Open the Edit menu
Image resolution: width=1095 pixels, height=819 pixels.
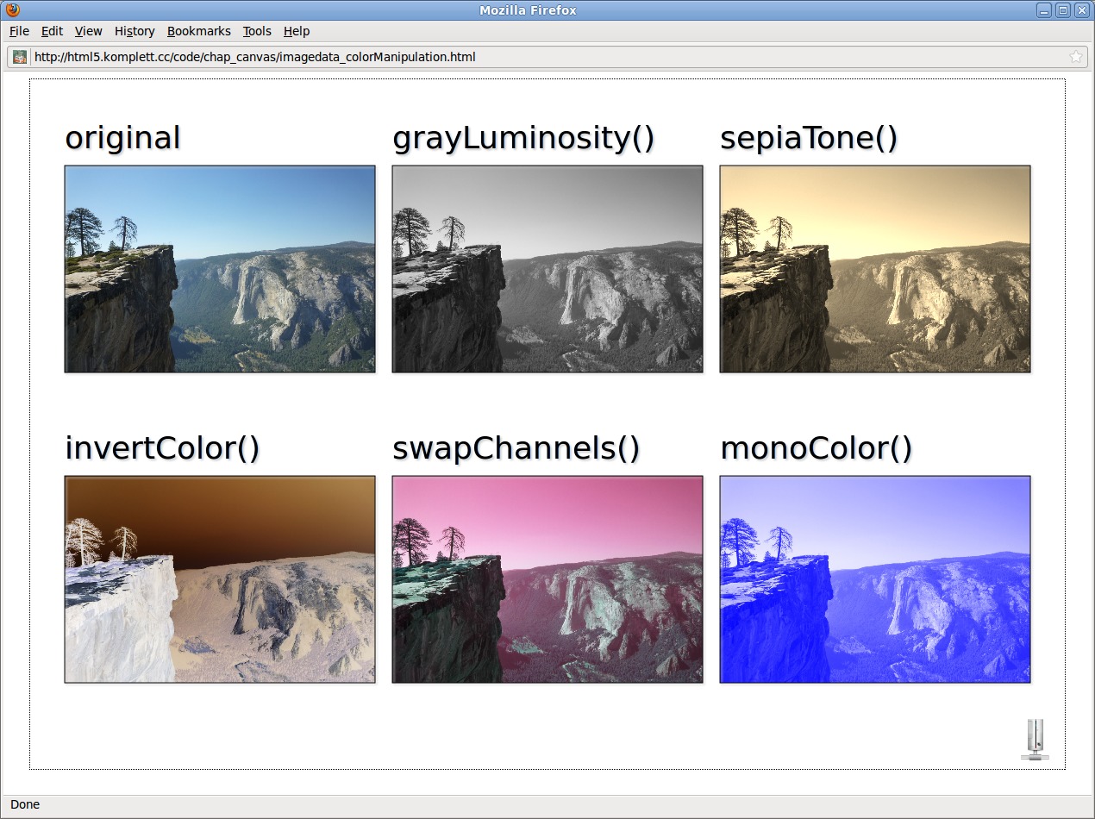tap(52, 31)
